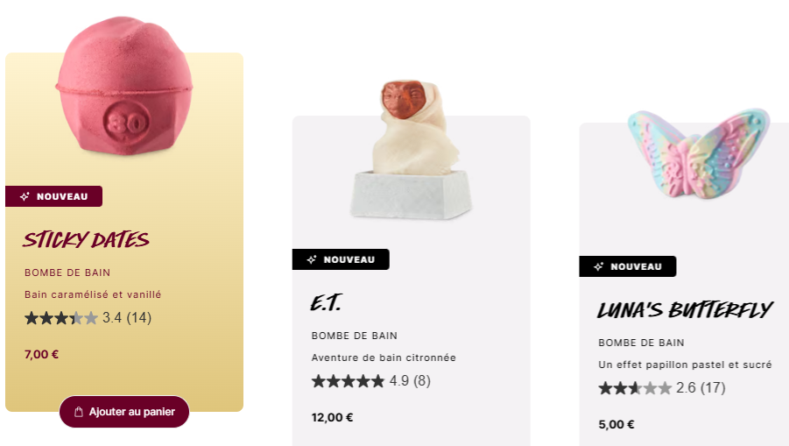This screenshot has height=446, width=789.
Task: Click the five-star rating icons for E.T.
Action: (x=348, y=381)
